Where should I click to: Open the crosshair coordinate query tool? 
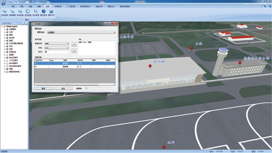pyautogui.click(x=28, y=12)
